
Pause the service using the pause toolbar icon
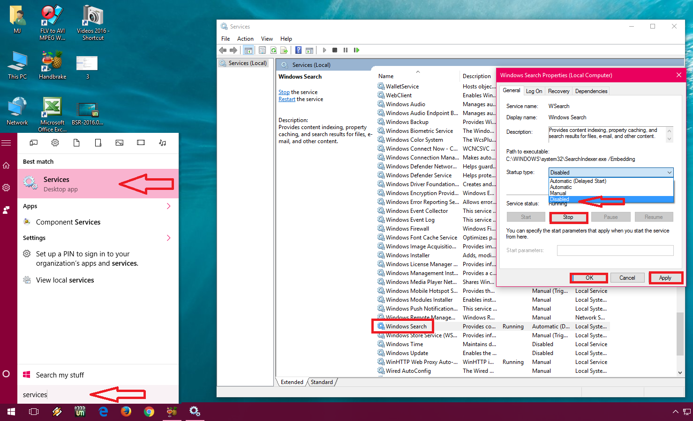click(x=346, y=50)
